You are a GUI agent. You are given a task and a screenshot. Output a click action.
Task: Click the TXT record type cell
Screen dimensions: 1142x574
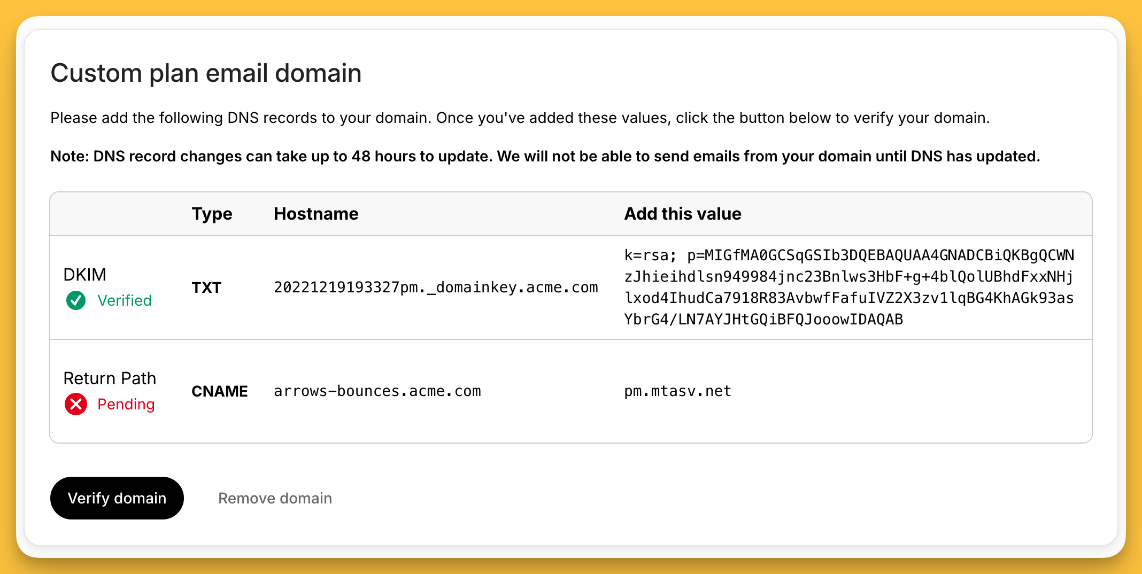[x=206, y=288]
